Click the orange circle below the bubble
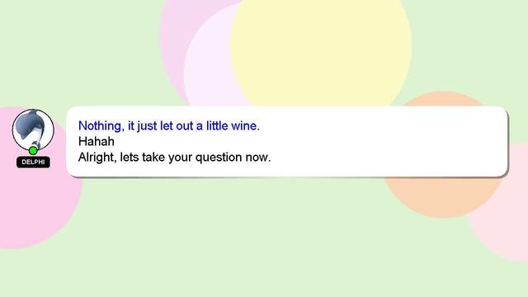The height and width of the screenshot is (297, 528). (441, 197)
